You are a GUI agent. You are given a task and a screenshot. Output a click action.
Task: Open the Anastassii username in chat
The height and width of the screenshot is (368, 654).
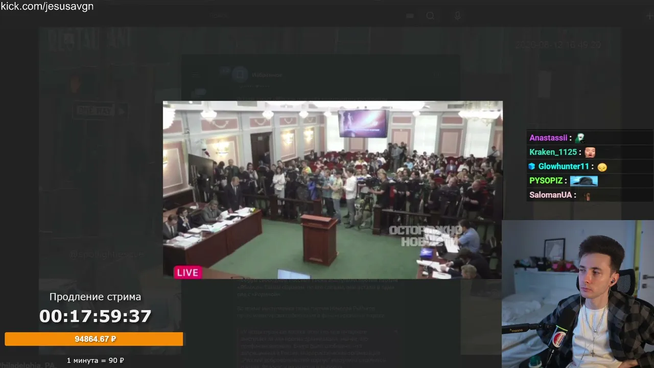[x=548, y=138]
